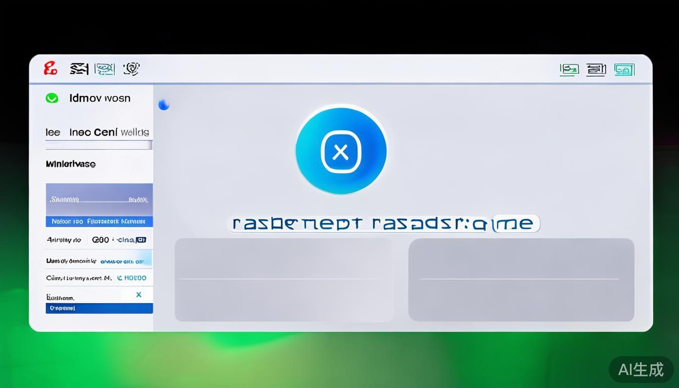Click the green picture icon in the top-right toolbar
679x388 pixels.
569,70
